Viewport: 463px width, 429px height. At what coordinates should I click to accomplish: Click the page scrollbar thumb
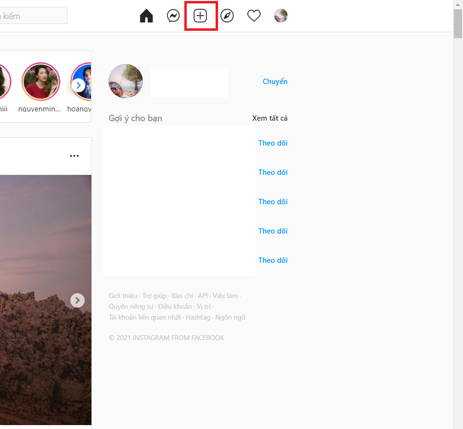(x=458, y=23)
